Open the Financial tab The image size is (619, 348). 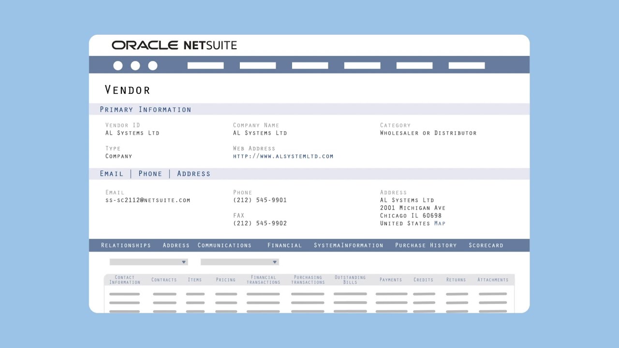(x=284, y=245)
